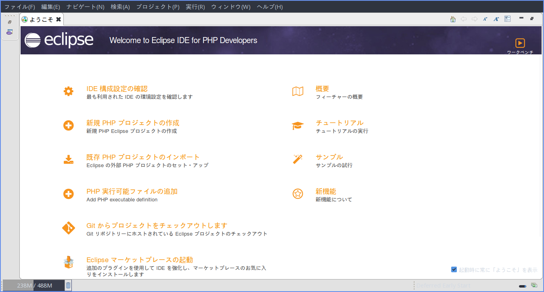Click text 新規 PHP Eclipse プロジェクトの作成
The height and width of the screenshot is (292, 544).
coord(132,131)
